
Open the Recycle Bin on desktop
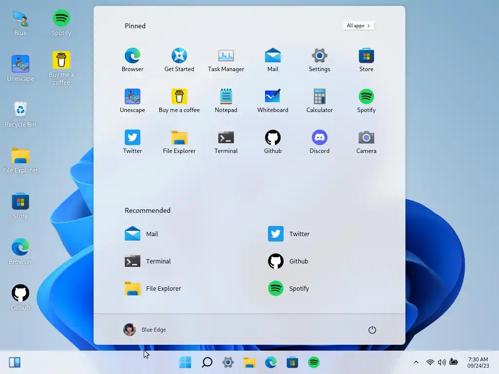click(20, 114)
